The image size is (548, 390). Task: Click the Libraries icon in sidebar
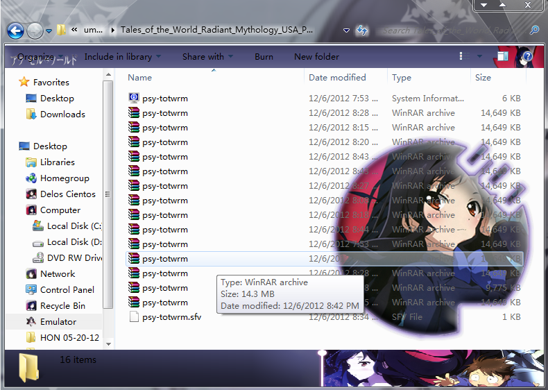pos(31,162)
